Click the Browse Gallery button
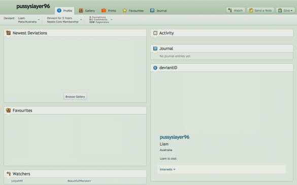The image size is (297, 185). 75,97
